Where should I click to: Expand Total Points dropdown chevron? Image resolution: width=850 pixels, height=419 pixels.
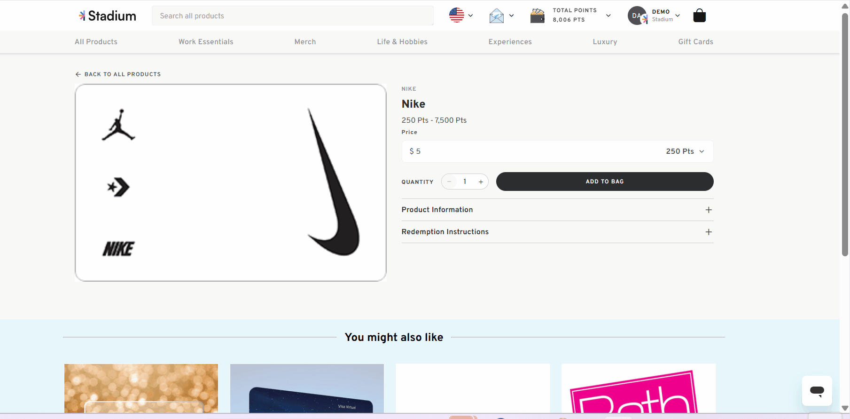click(608, 16)
